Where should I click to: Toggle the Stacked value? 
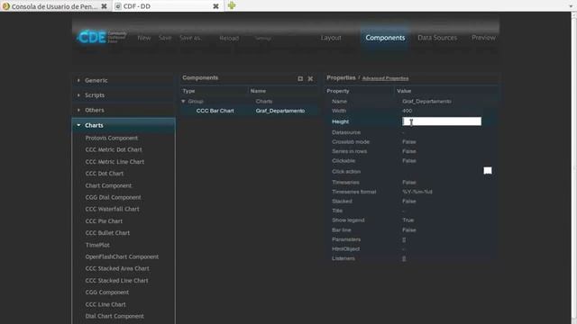(408, 202)
